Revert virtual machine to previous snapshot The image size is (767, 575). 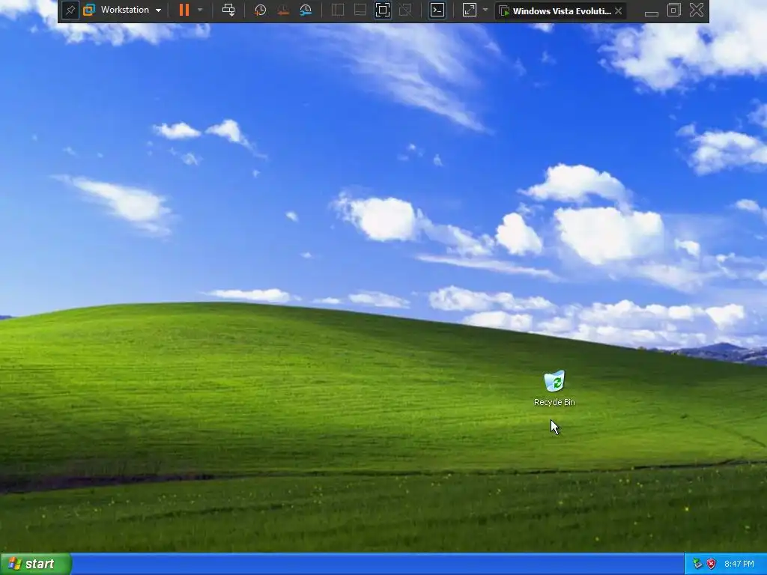click(282, 10)
